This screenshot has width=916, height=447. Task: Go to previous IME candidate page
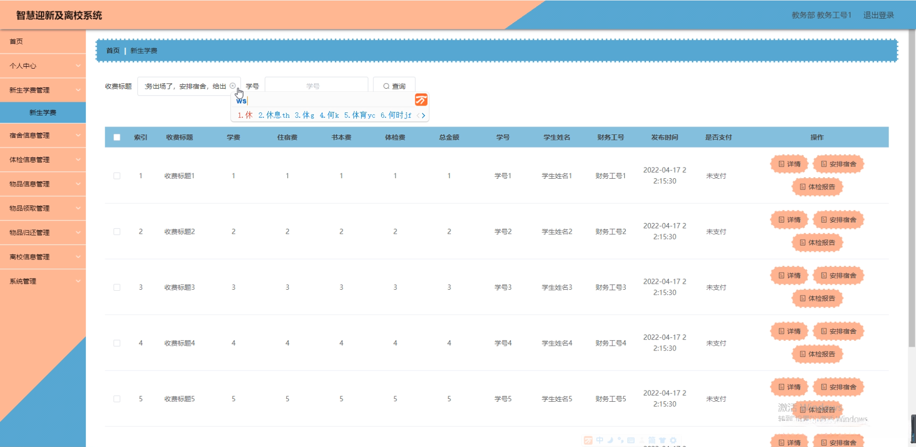[x=418, y=115]
